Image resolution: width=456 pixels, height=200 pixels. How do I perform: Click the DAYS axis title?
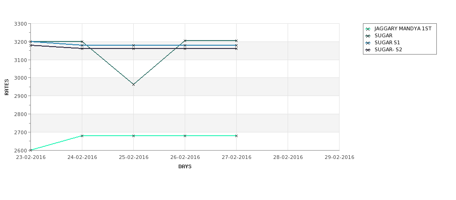(185, 167)
